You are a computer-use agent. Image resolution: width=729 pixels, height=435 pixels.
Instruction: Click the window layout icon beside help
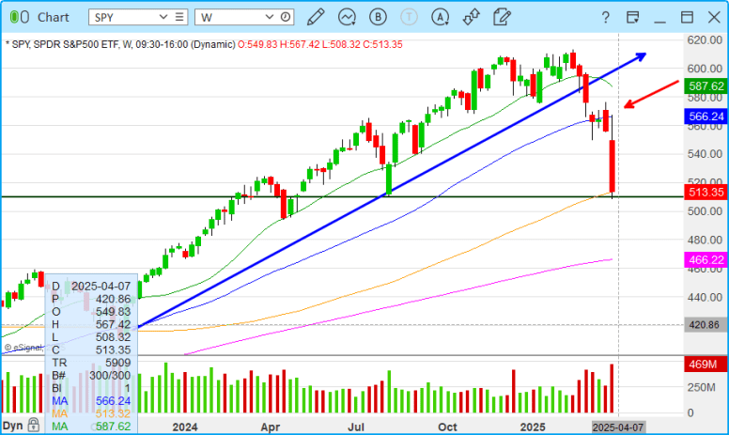(x=634, y=17)
